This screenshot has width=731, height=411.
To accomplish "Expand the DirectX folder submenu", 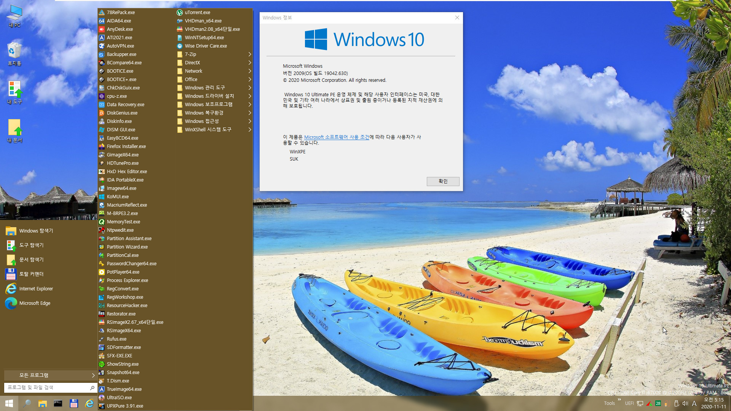I will (x=214, y=63).
